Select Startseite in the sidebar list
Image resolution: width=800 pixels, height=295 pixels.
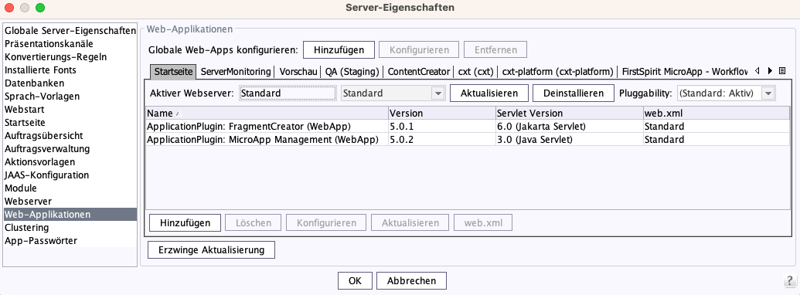coord(70,123)
